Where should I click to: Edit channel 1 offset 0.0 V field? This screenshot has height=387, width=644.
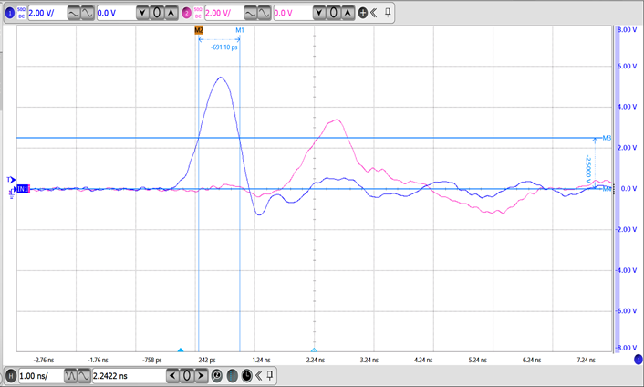pyautogui.click(x=116, y=13)
